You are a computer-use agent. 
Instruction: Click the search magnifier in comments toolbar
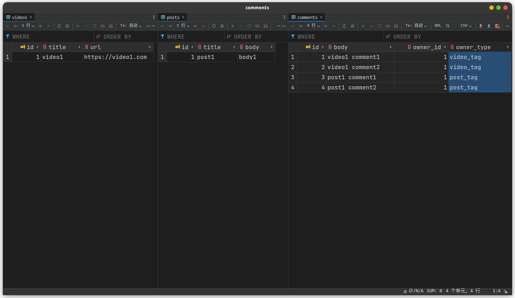448,26
